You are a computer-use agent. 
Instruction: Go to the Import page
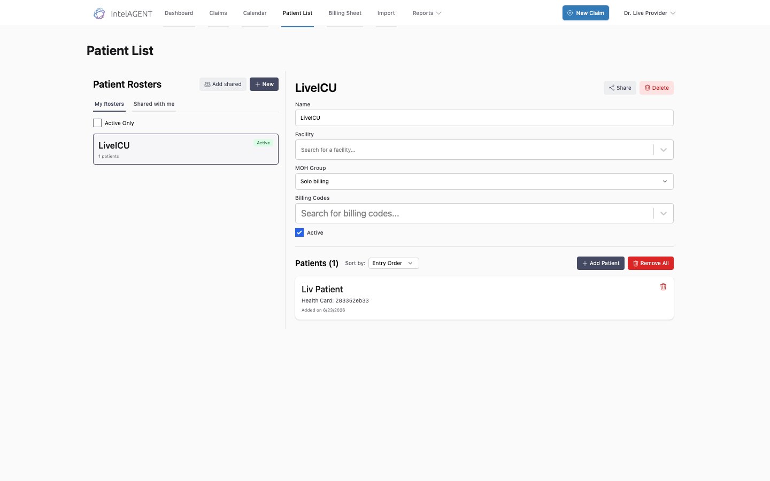click(386, 13)
